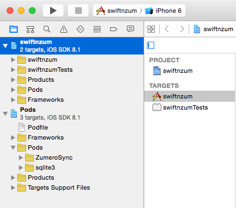Minimize the Xcode window

[21, 11]
